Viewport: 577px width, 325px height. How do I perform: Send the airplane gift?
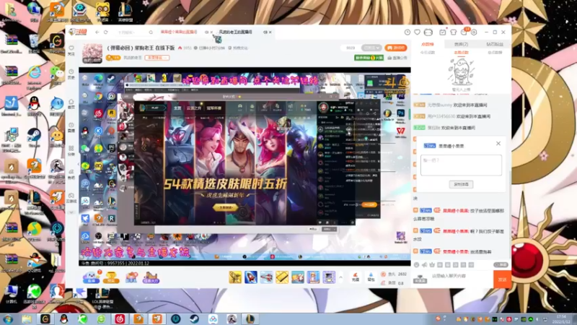(x=266, y=277)
